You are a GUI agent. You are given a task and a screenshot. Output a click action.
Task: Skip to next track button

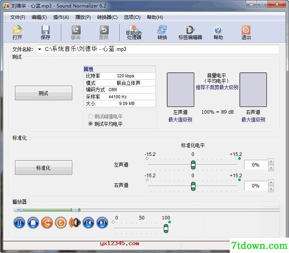pos(102,223)
